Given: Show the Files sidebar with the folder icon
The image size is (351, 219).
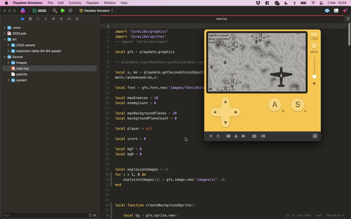Looking at the screenshot, I should pyautogui.click(x=22, y=19).
